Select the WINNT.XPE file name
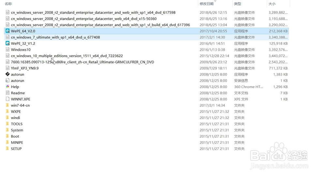The height and width of the screenshot is (177, 326). click(x=21, y=99)
